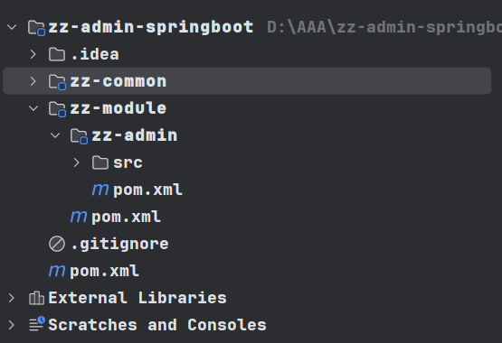Click the .idea folder icon
Screen dimensions: 502x343
coord(57,54)
